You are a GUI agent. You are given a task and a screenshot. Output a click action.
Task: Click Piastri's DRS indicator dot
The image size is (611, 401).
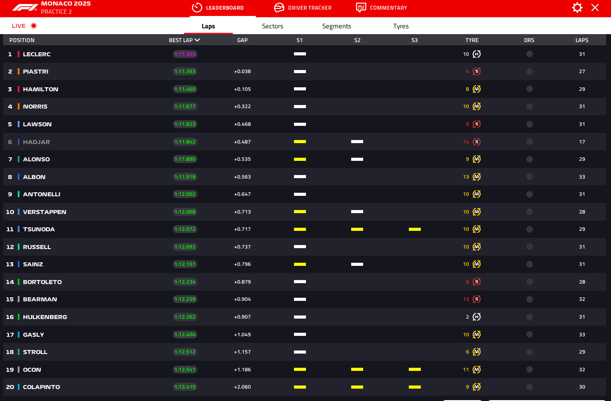tap(529, 71)
